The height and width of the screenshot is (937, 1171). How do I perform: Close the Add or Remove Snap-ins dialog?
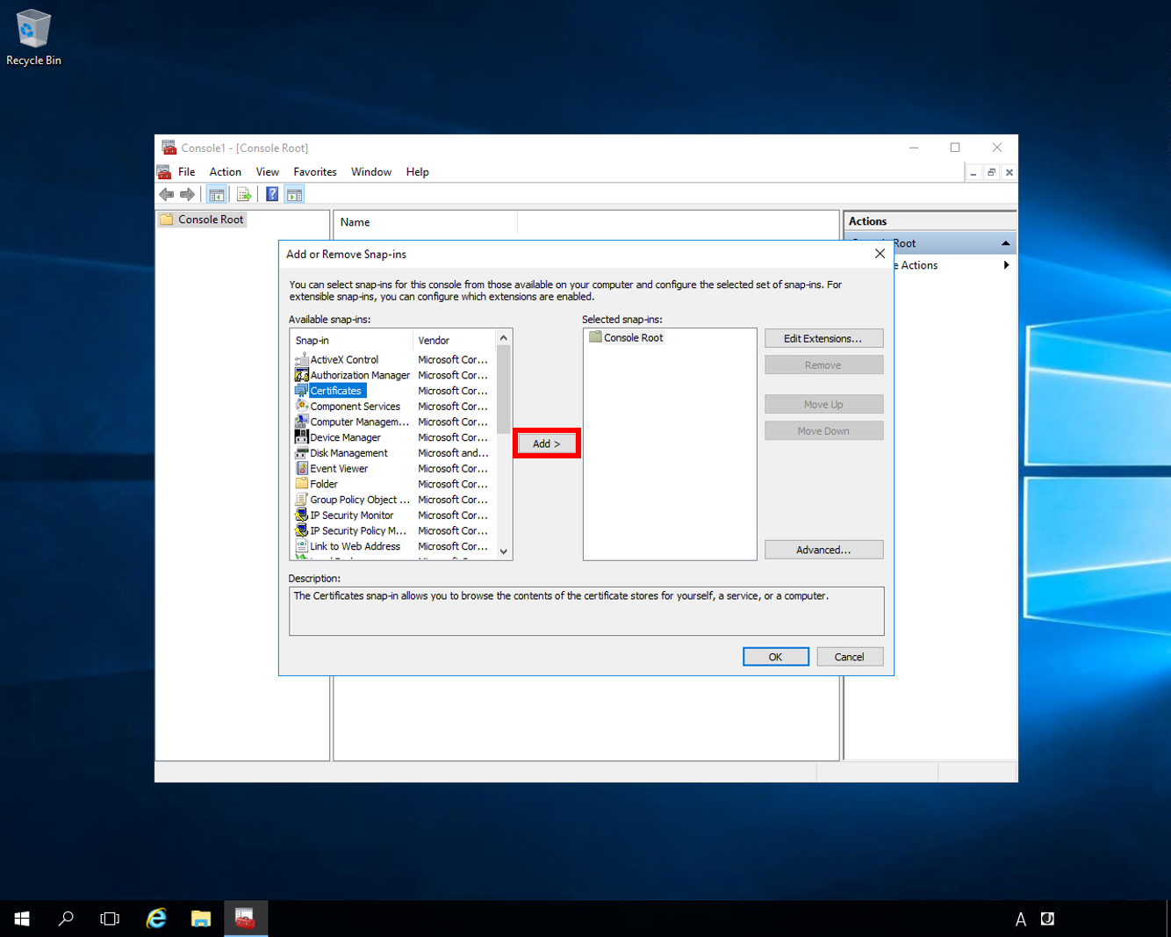click(x=880, y=254)
